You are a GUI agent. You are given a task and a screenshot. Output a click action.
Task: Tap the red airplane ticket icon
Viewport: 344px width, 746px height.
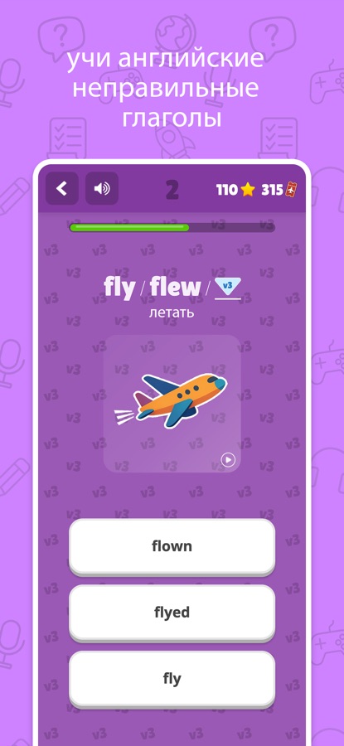(291, 191)
